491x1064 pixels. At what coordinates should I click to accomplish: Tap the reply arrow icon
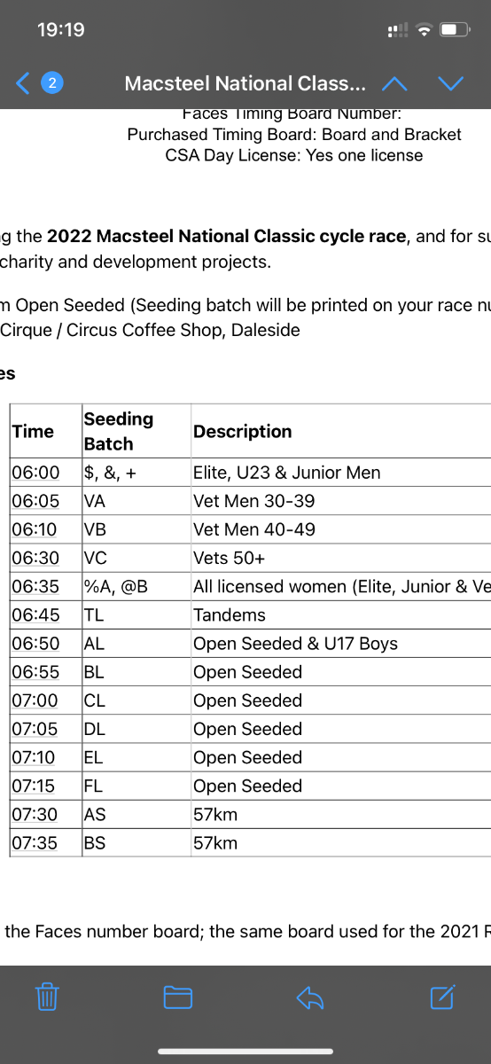click(x=310, y=997)
